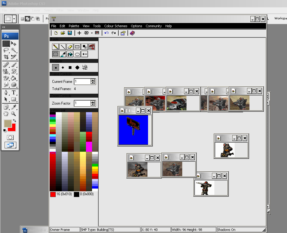Swap Photoshop foreground and background colors
287x233 pixels.
pyautogui.click(x=15, y=121)
